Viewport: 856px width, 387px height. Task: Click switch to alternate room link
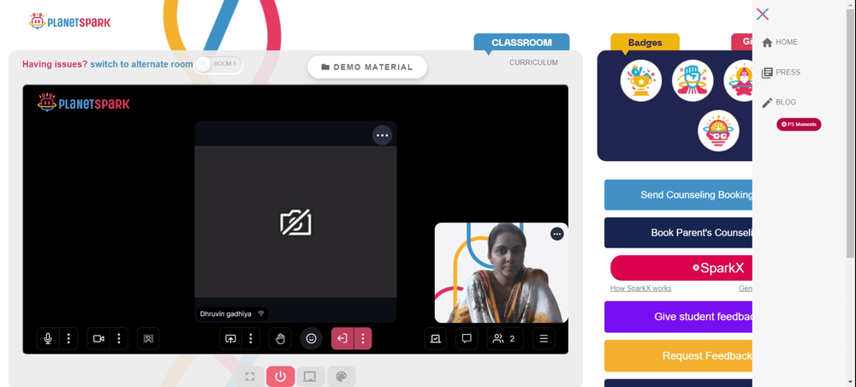coord(141,64)
